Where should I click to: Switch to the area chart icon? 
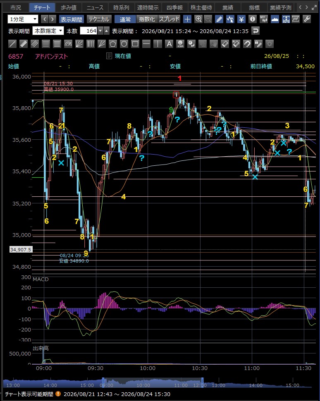pyautogui.click(x=275, y=19)
